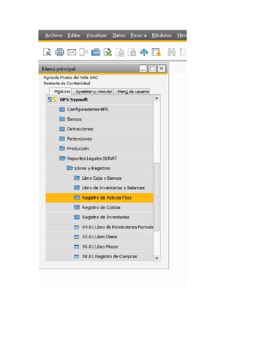Collapse the BPS Sypsoft module

99,100
